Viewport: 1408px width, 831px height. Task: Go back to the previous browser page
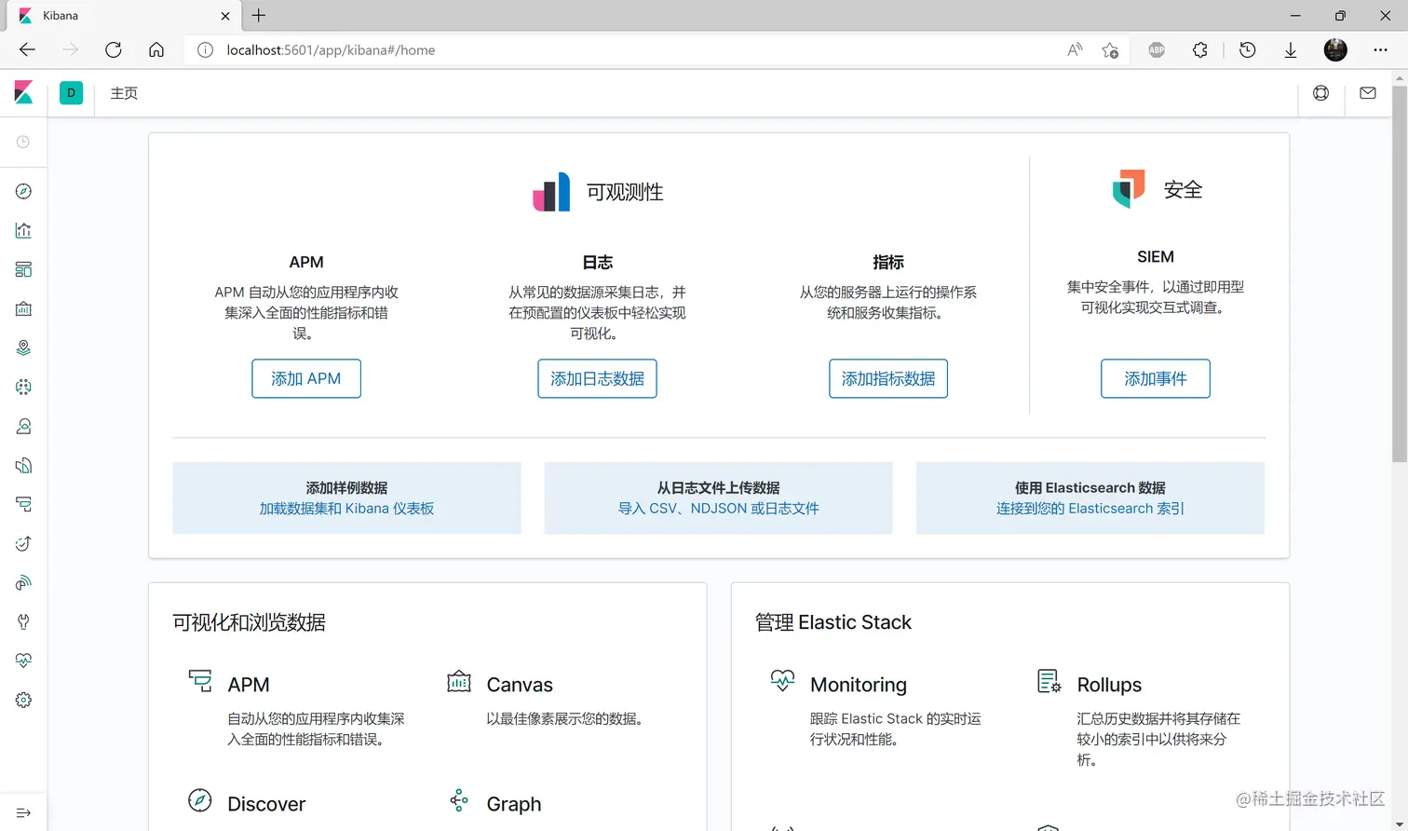pos(27,50)
